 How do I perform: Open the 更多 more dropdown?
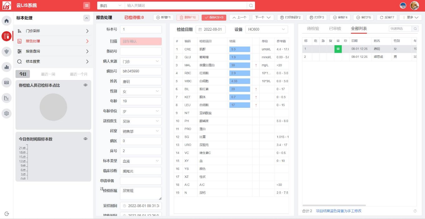[x=410, y=17]
